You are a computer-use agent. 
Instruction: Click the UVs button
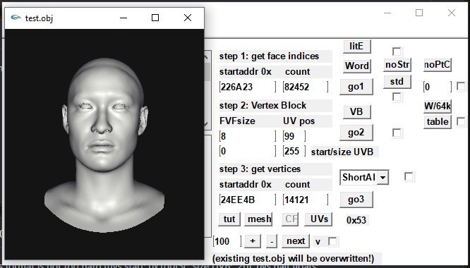point(319,219)
